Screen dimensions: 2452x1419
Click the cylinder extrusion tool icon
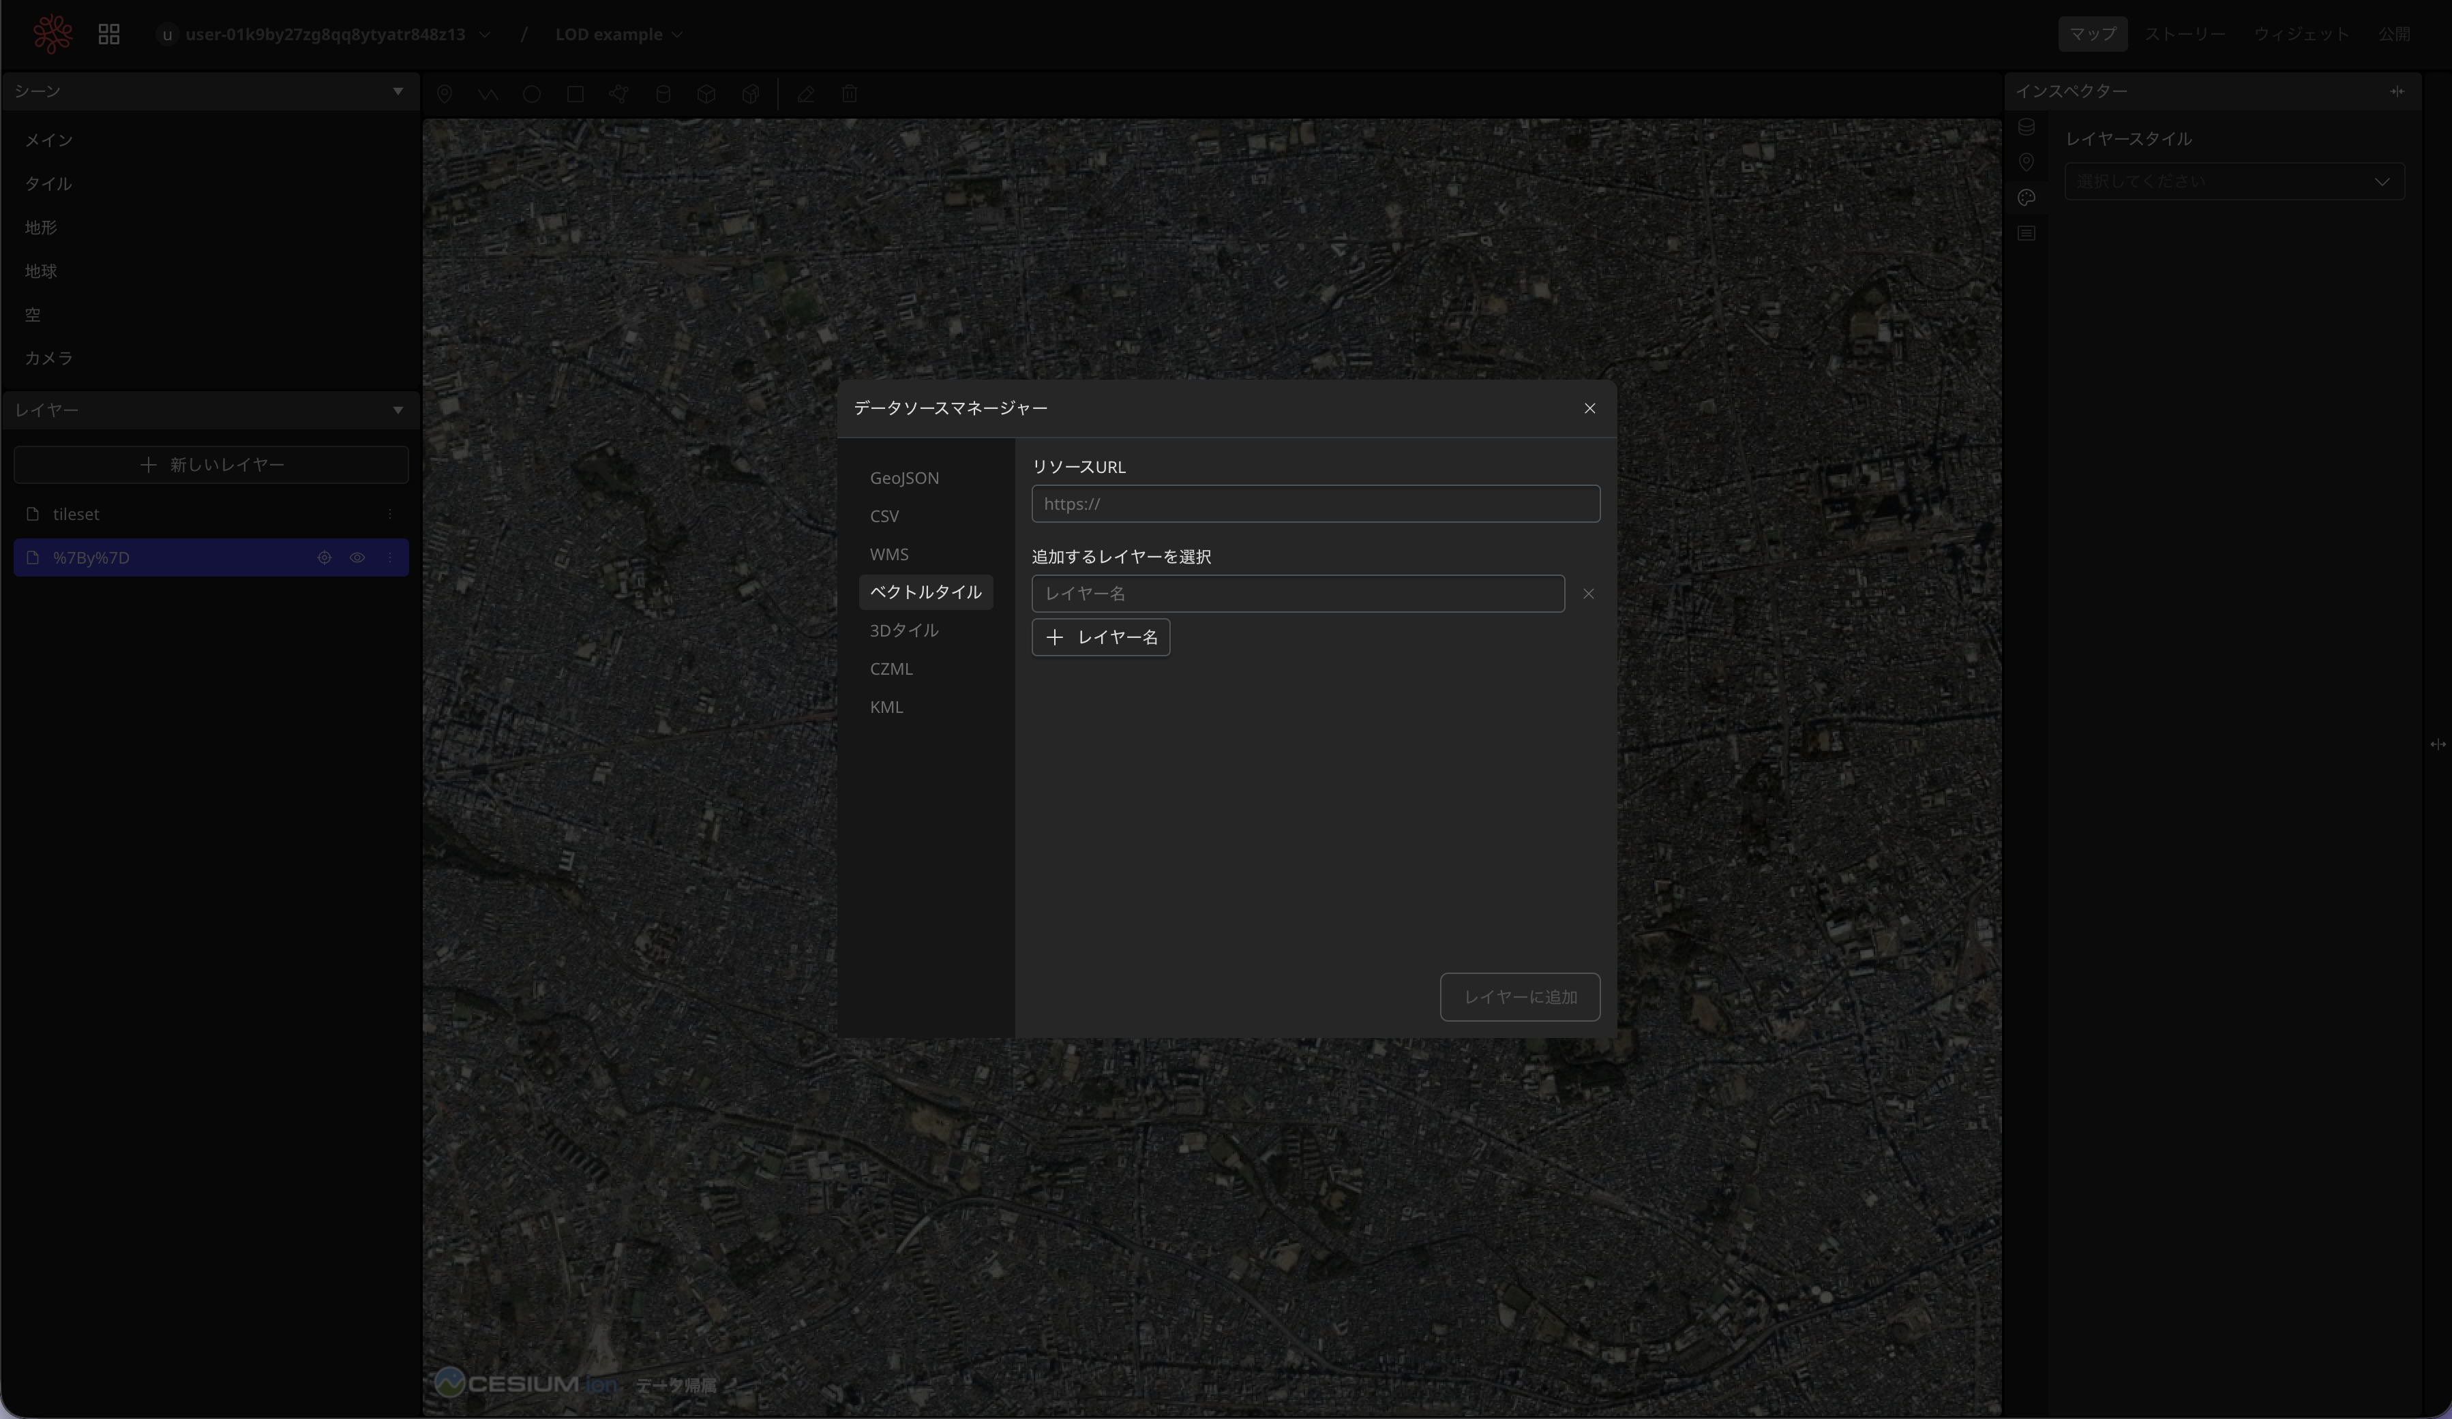point(663,94)
